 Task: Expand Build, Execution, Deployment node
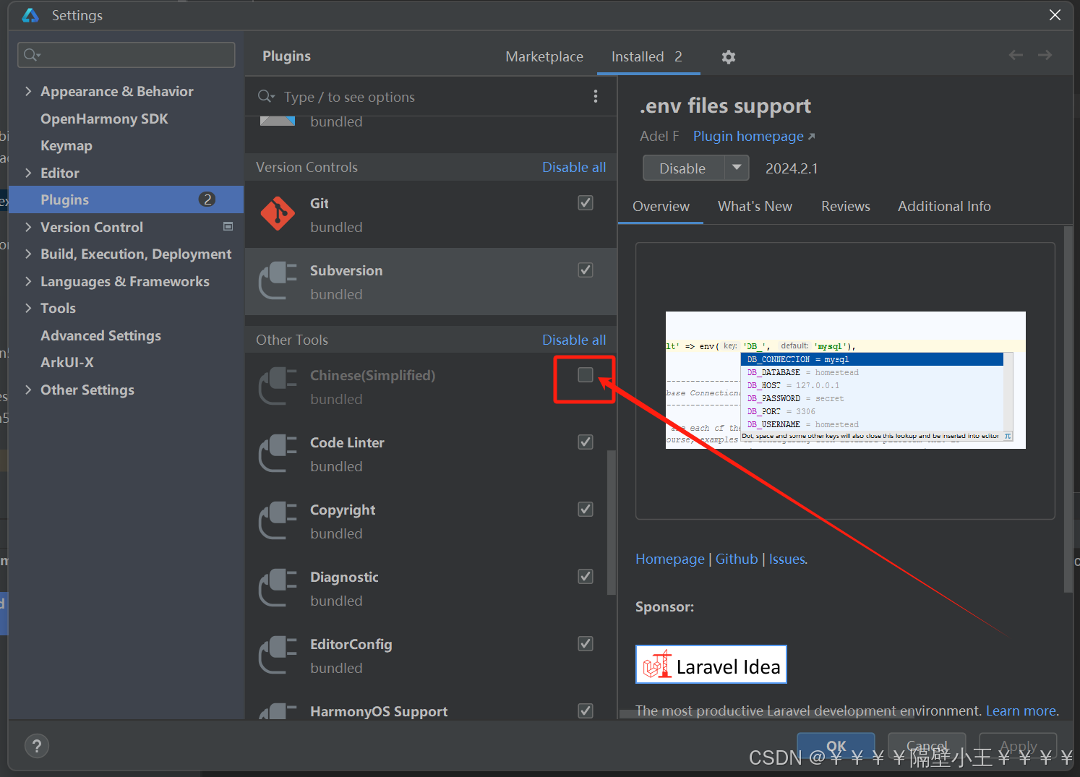tap(28, 254)
